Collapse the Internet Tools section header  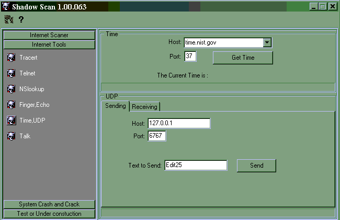click(49, 45)
